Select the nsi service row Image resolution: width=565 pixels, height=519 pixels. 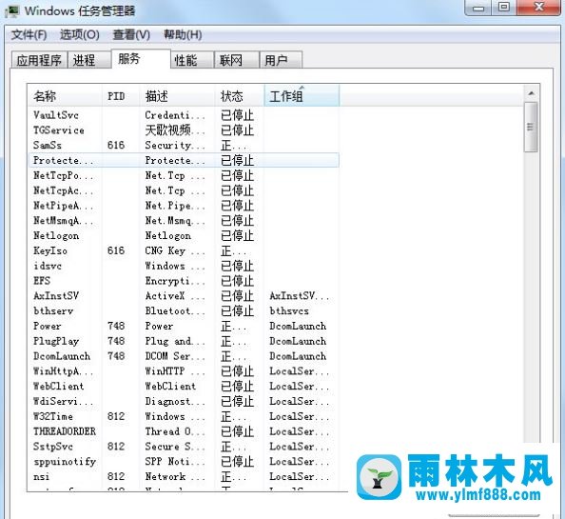point(184,477)
